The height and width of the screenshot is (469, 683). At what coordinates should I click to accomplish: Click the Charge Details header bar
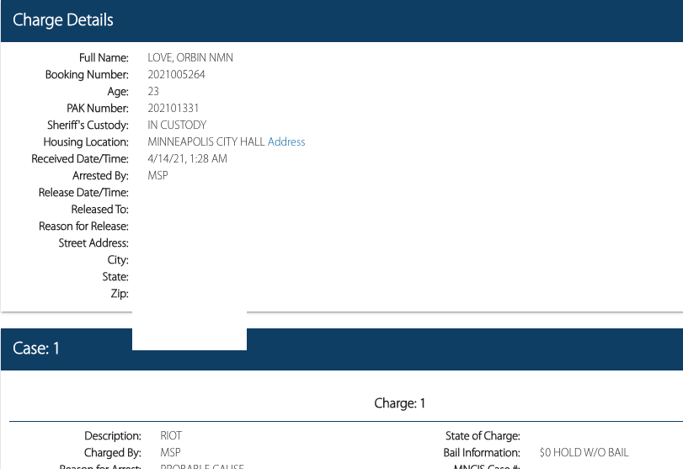coord(341,20)
